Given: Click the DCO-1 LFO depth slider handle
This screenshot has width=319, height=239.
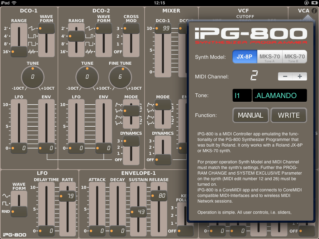Looking at the screenshot, I should pyautogui.click(x=19, y=148).
